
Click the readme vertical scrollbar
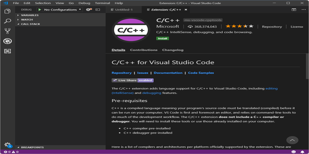tap(307, 66)
